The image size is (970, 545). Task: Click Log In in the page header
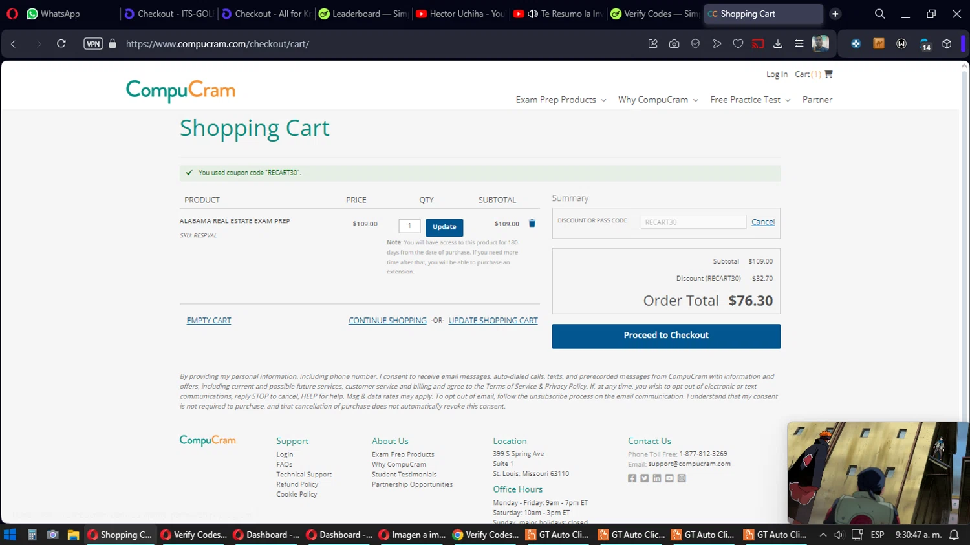pos(777,74)
